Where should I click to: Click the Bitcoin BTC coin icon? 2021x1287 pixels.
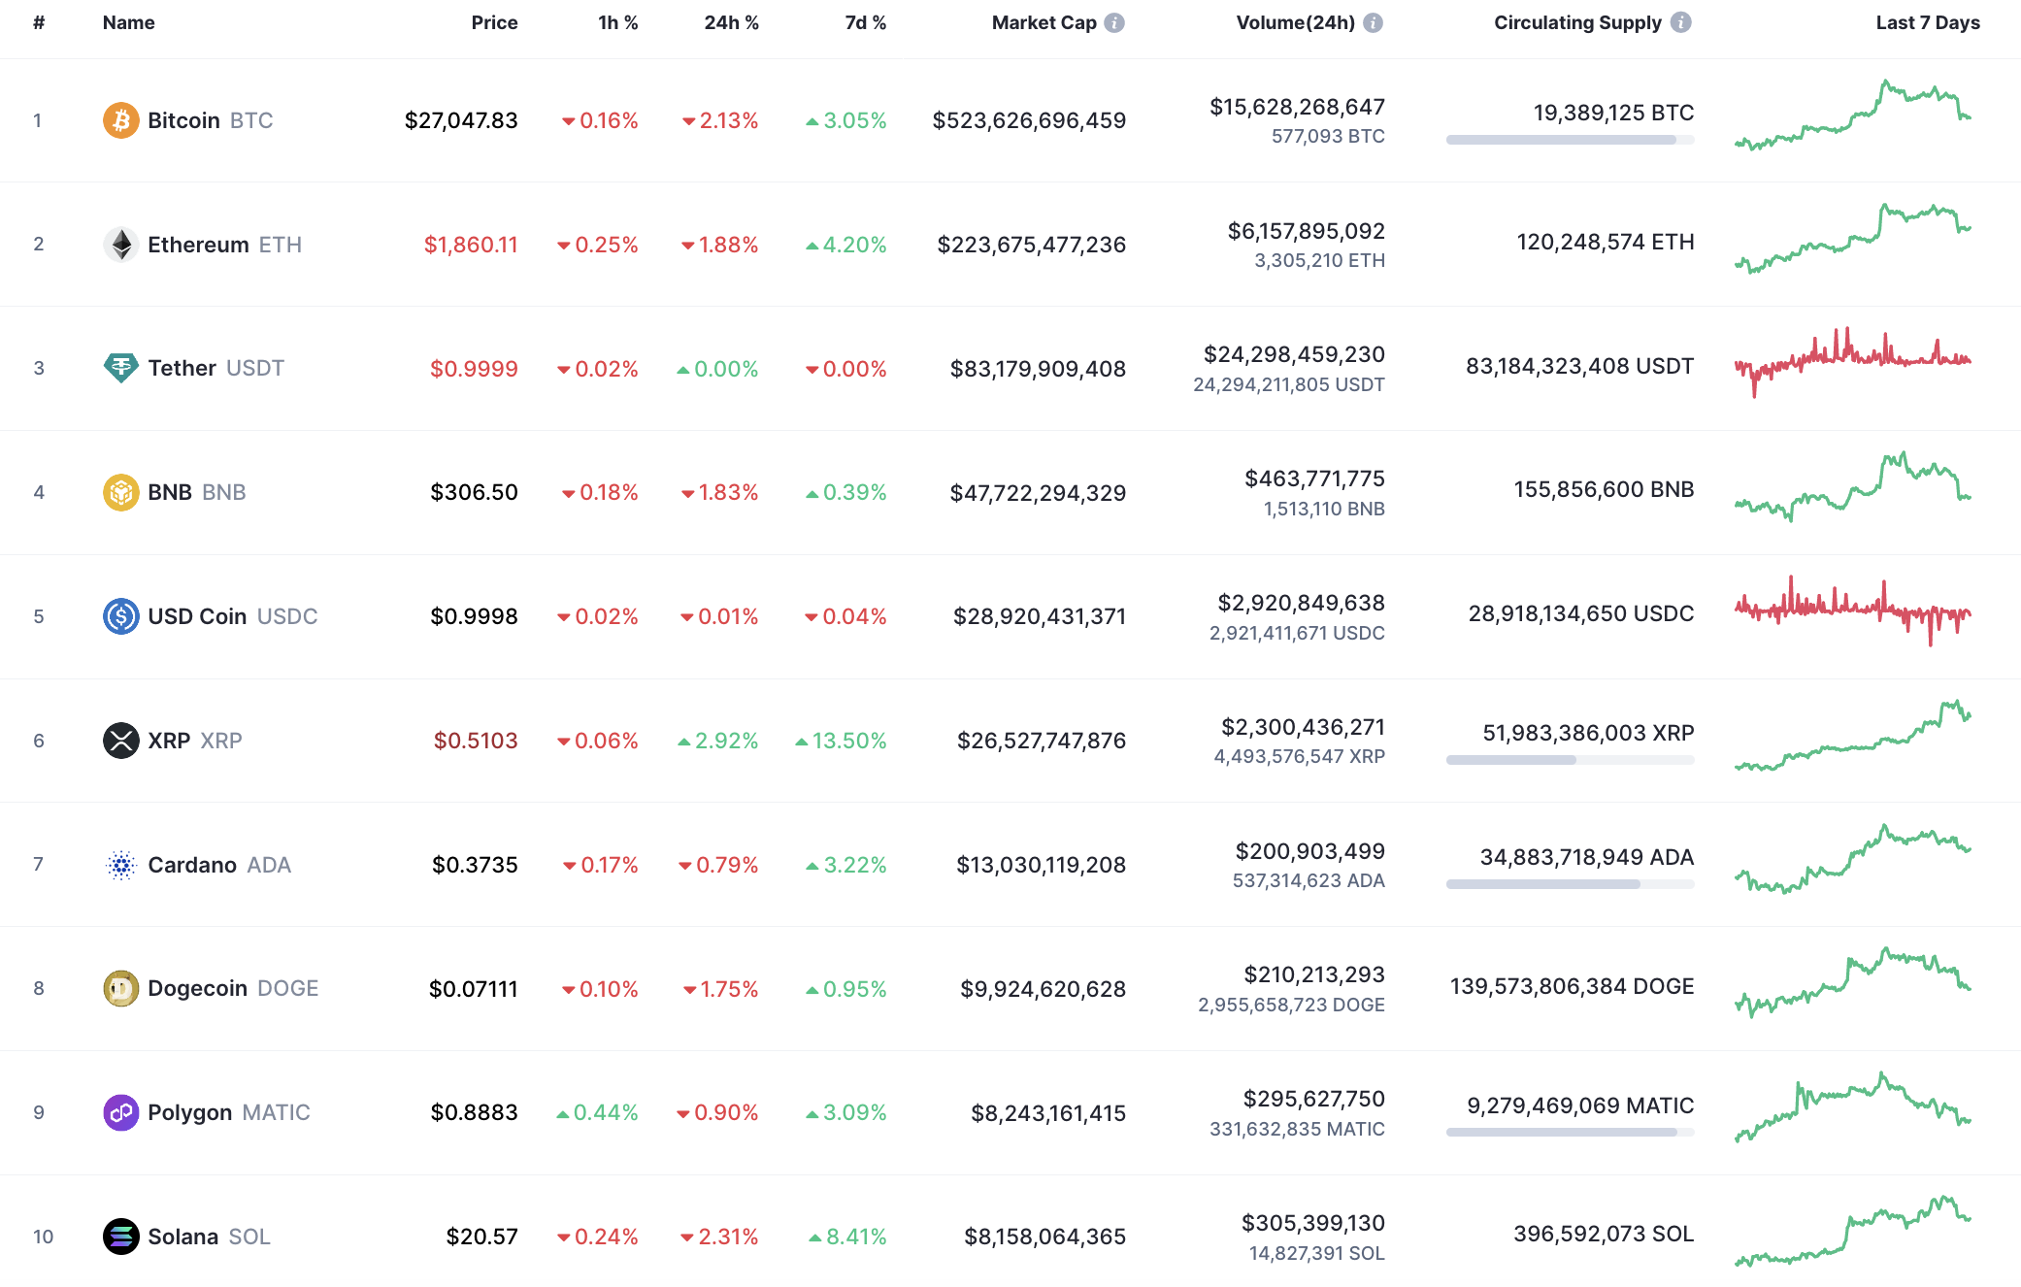119,120
